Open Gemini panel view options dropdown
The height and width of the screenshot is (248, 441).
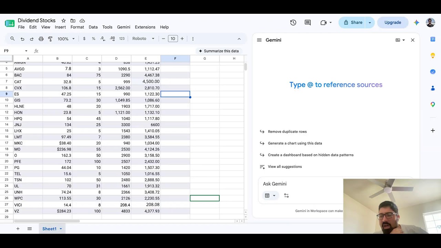click(400, 40)
